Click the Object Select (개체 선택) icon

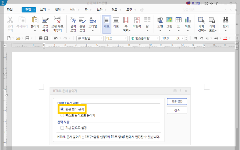[201, 20]
